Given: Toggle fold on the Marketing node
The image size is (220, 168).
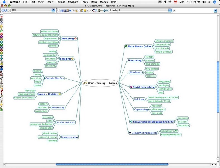Looking at the screenshot, I should coord(68,39).
